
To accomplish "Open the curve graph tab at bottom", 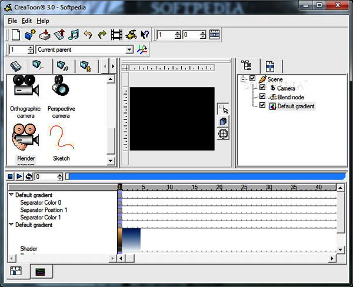I will point(41,272).
